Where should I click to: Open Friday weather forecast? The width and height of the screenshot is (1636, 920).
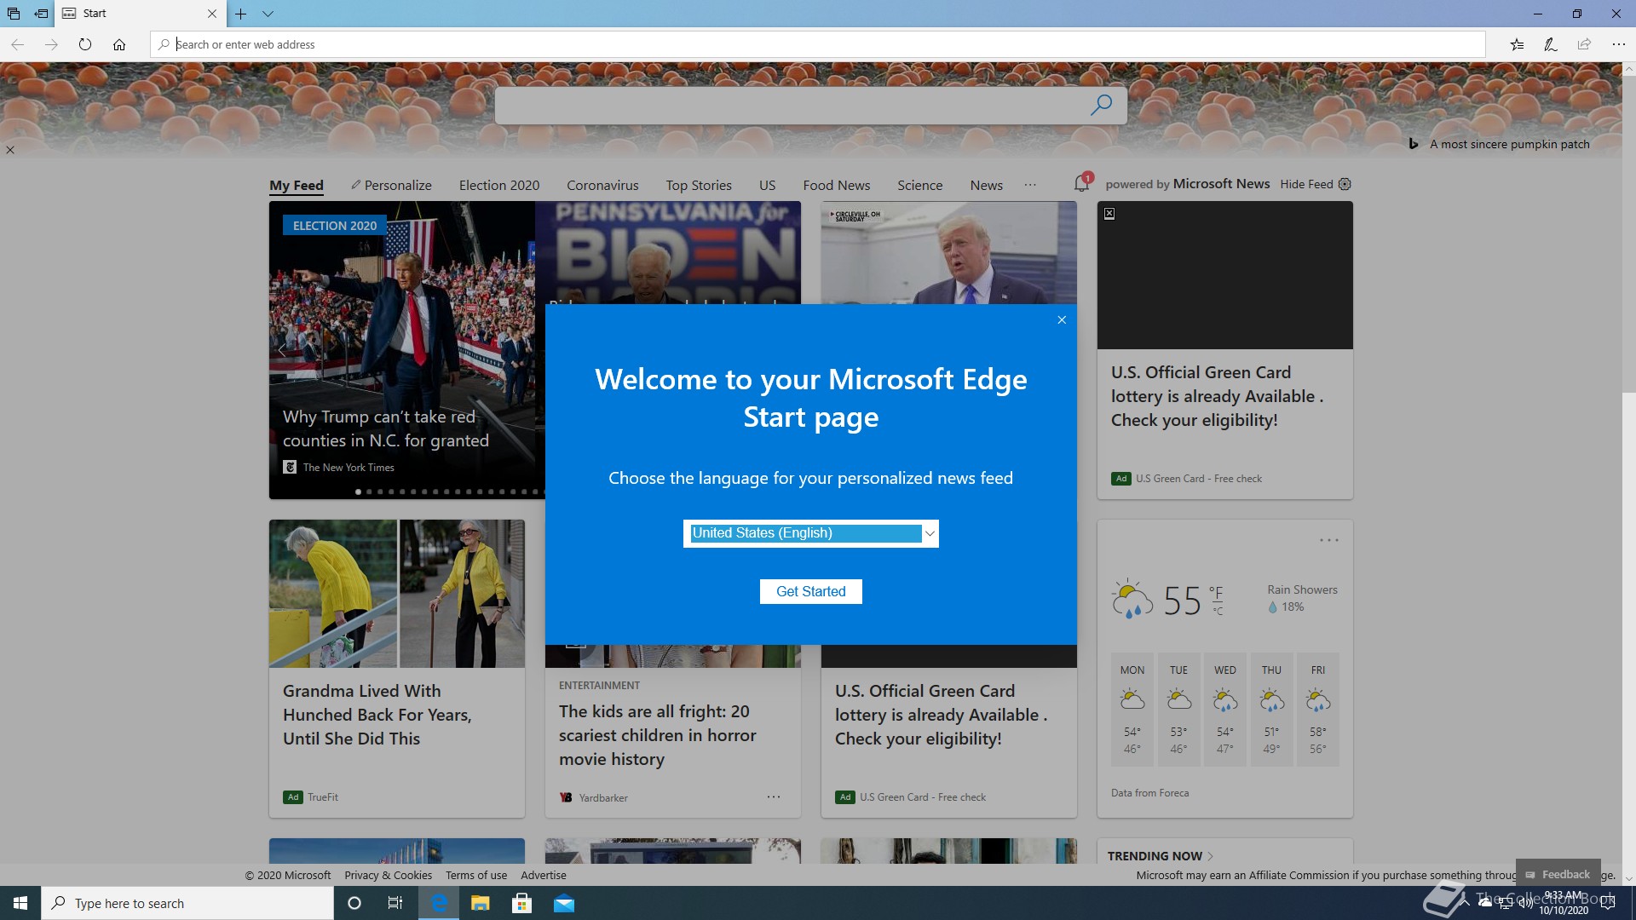point(1318,710)
